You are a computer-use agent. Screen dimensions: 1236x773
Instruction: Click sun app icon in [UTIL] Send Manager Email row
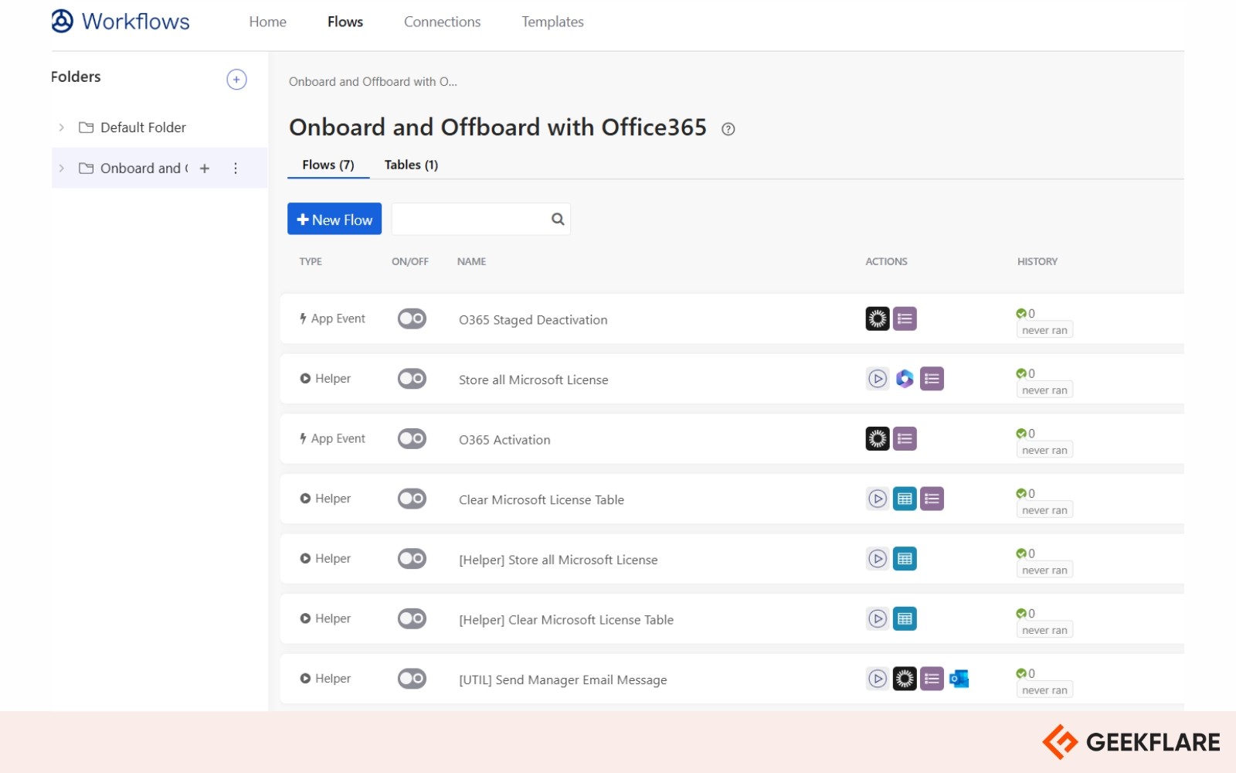(905, 679)
